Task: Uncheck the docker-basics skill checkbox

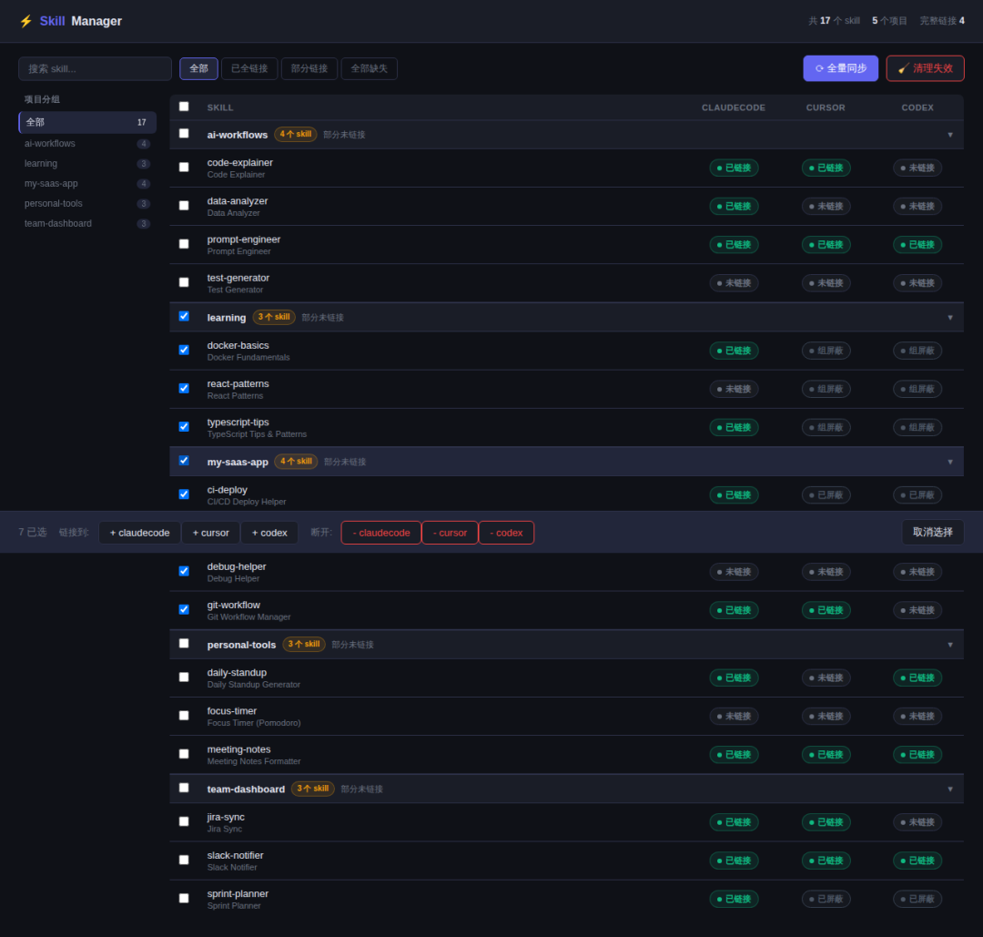Action: (184, 350)
